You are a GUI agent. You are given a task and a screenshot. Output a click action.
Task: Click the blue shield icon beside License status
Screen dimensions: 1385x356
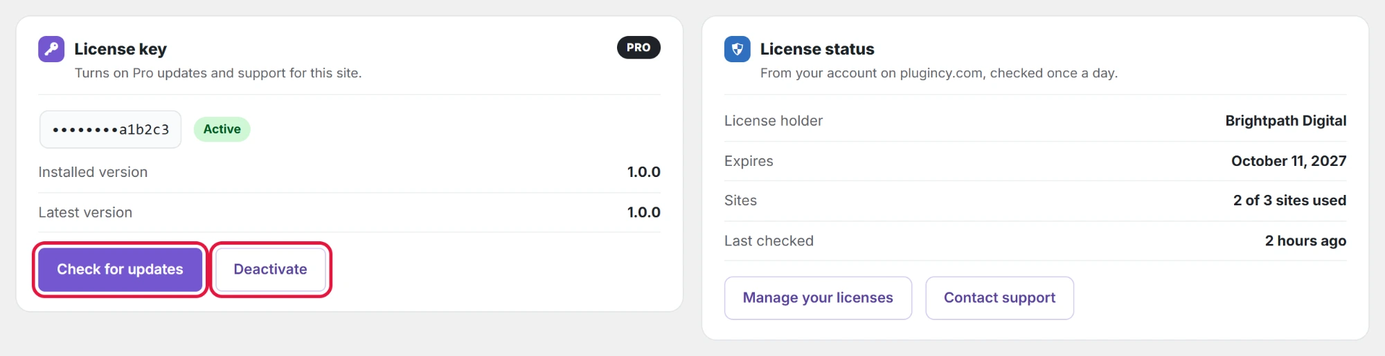click(x=737, y=49)
